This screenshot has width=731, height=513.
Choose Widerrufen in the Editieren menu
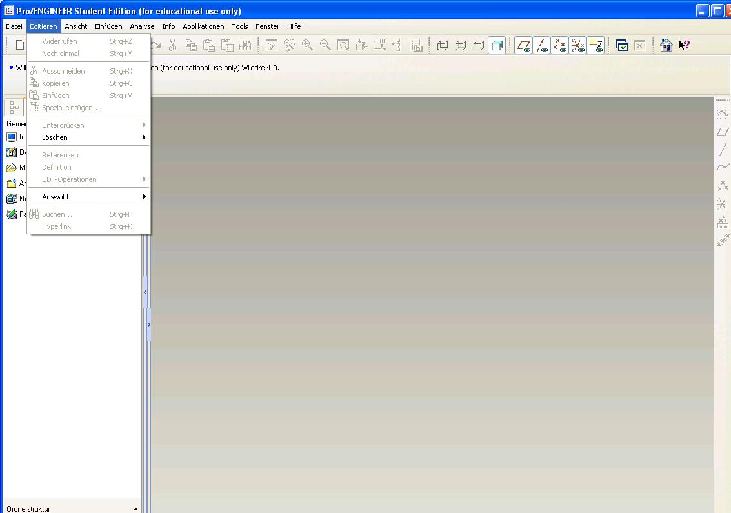tap(88, 41)
